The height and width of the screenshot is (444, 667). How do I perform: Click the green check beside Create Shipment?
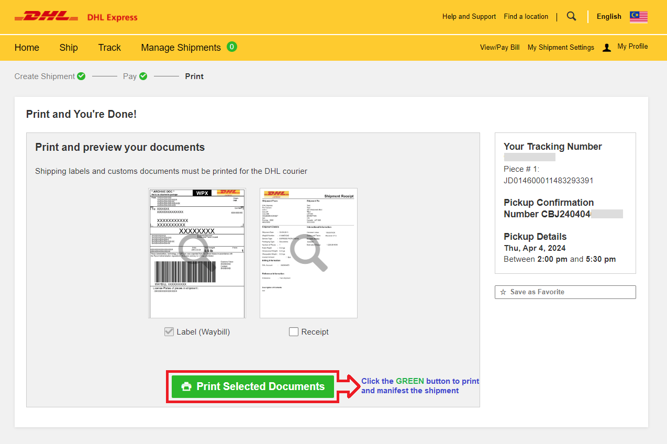[x=81, y=76]
